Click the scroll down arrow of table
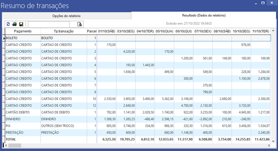 coord(273,141)
